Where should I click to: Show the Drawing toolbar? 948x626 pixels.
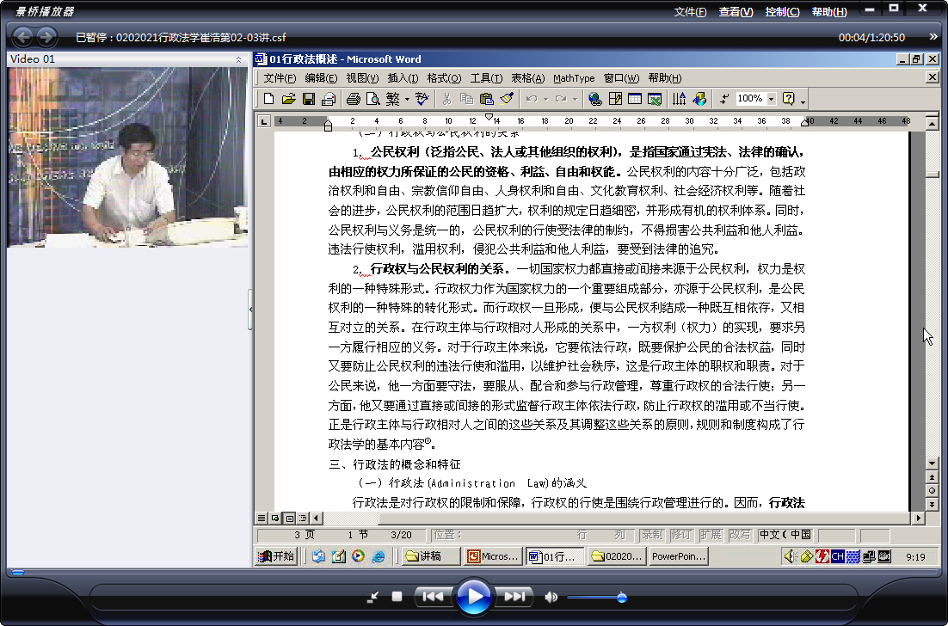coord(699,99)
